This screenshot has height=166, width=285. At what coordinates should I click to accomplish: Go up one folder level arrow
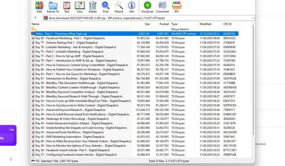pyautogui.click(x=36, y=18)
